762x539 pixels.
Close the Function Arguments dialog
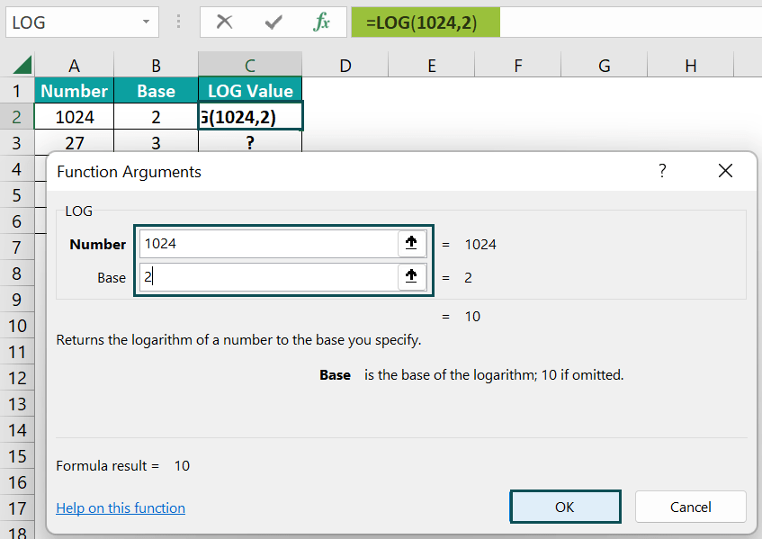[x=725, y=170]
